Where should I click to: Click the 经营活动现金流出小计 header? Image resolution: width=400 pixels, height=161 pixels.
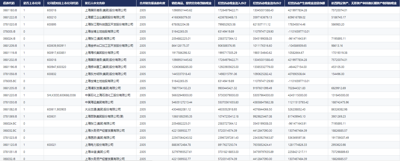click(x=267, y=3)
